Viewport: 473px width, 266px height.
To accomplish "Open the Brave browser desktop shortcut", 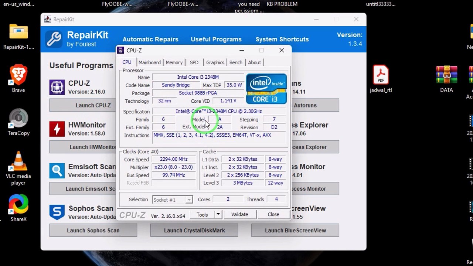I will (x=18, y=79).
